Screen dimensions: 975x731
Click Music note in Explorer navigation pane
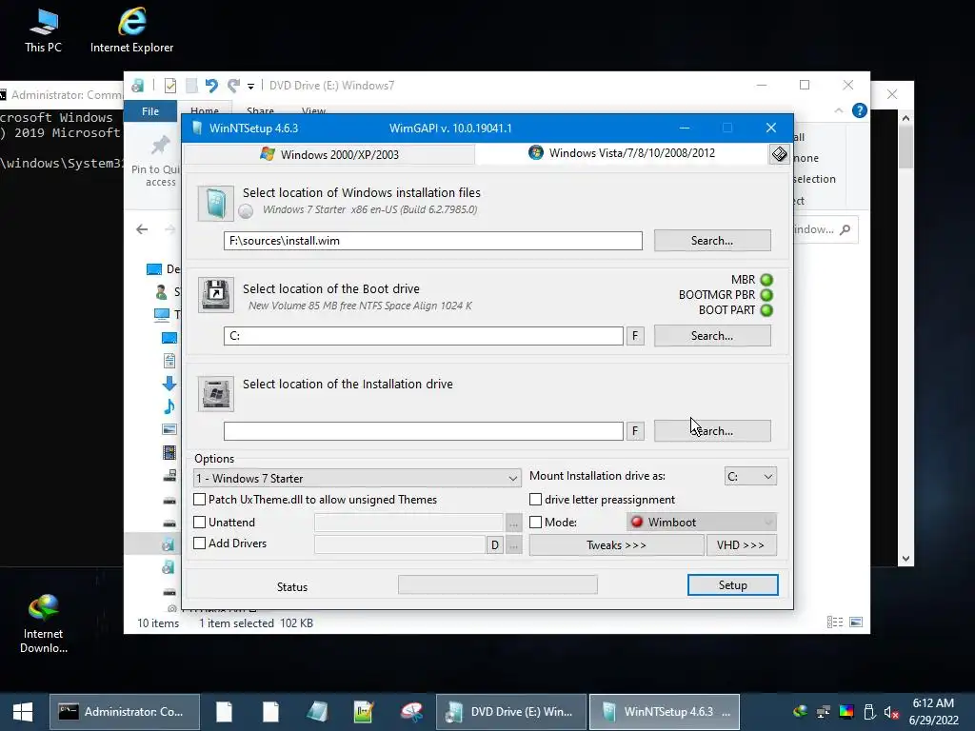tap(169, 406)
